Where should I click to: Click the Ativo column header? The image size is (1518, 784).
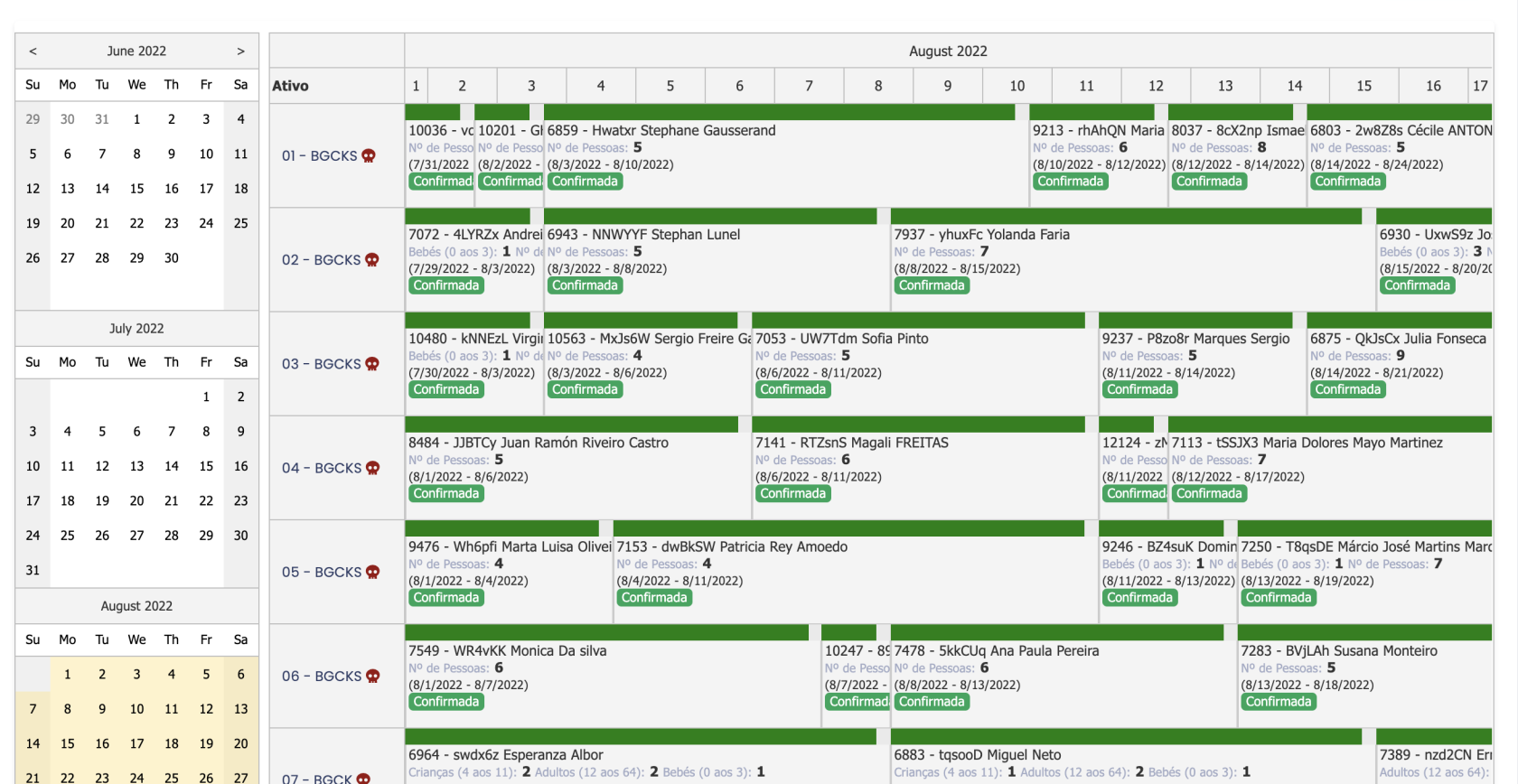coord(336,86)
